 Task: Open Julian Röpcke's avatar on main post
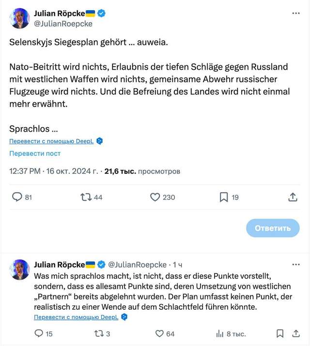(20, 18)
